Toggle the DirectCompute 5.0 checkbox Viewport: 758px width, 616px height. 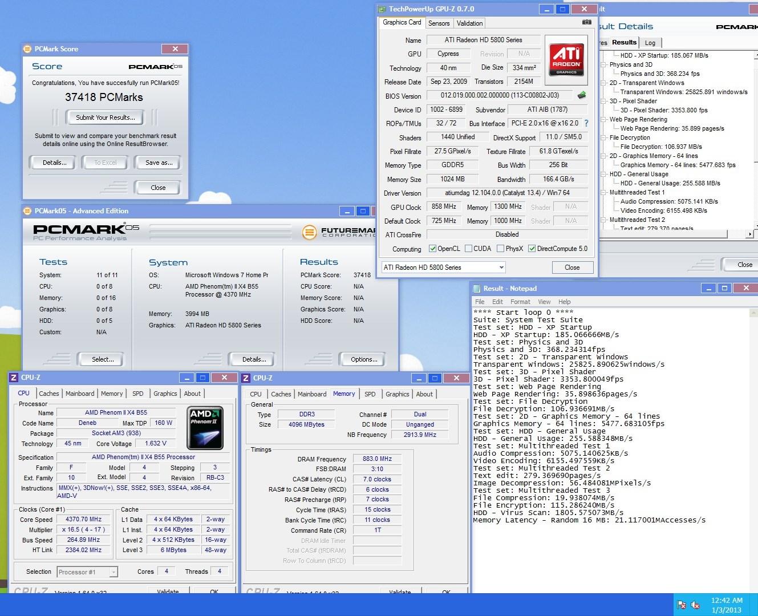pos(532,249)
